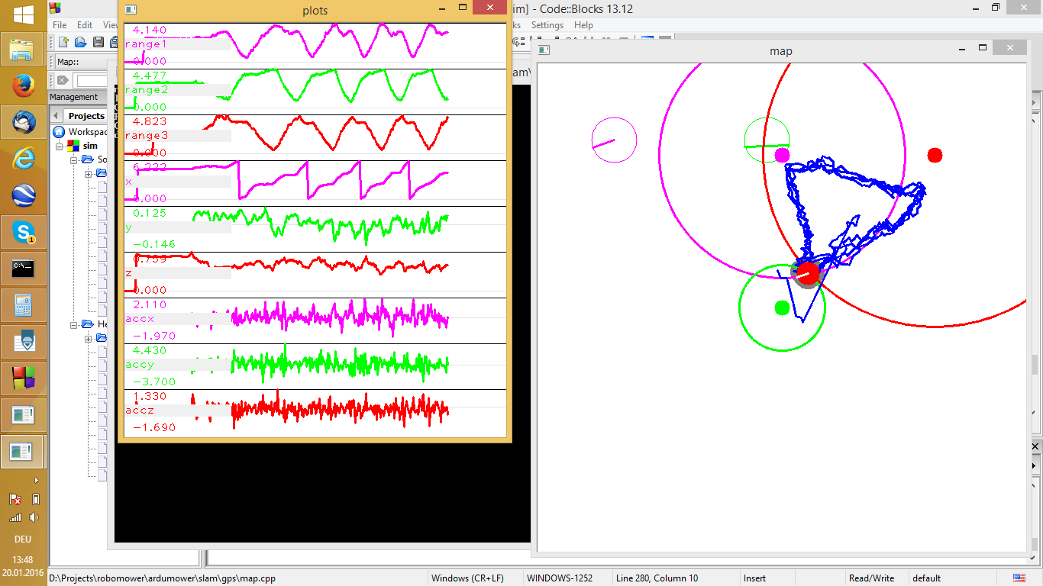Click battery status tray icon
The height and width of the screenshot is (586, 1043).
pyautogui.click(x=35, y=500)
